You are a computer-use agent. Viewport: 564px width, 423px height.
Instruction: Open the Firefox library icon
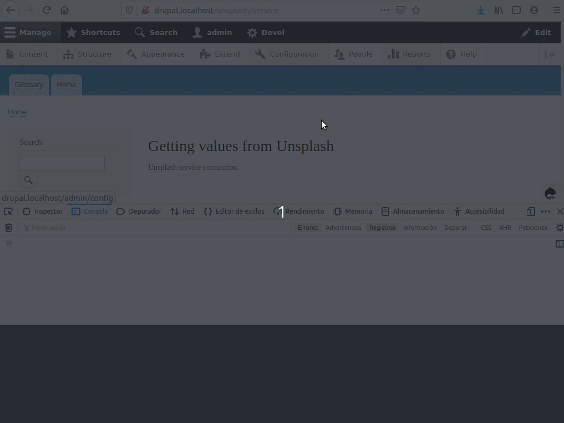[x=498, y=9]
